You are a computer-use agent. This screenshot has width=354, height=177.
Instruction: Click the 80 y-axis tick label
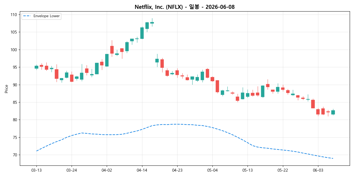pos(15,120)
